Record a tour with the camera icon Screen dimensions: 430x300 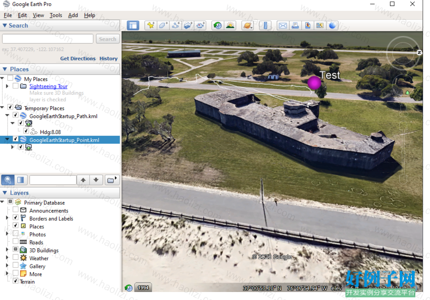200,26
